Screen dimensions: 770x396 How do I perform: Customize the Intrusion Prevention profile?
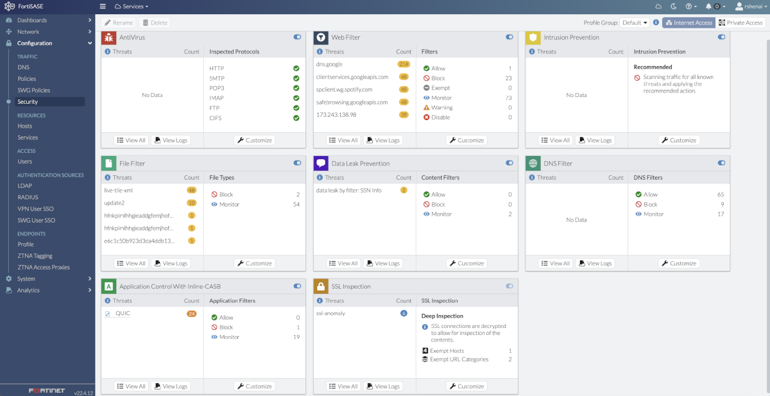tap(679, 140)
